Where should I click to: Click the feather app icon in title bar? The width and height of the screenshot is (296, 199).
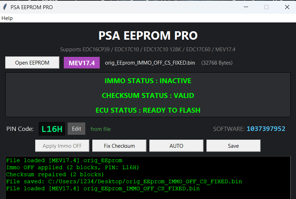(x=5, y=7)
